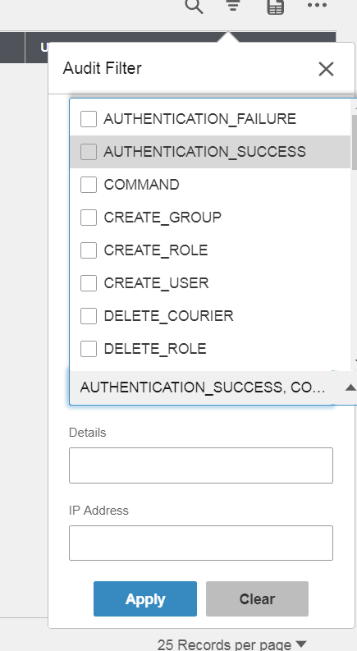
Task: Enable the DELETE_ROLE checkbox
Action: [89, 349]
